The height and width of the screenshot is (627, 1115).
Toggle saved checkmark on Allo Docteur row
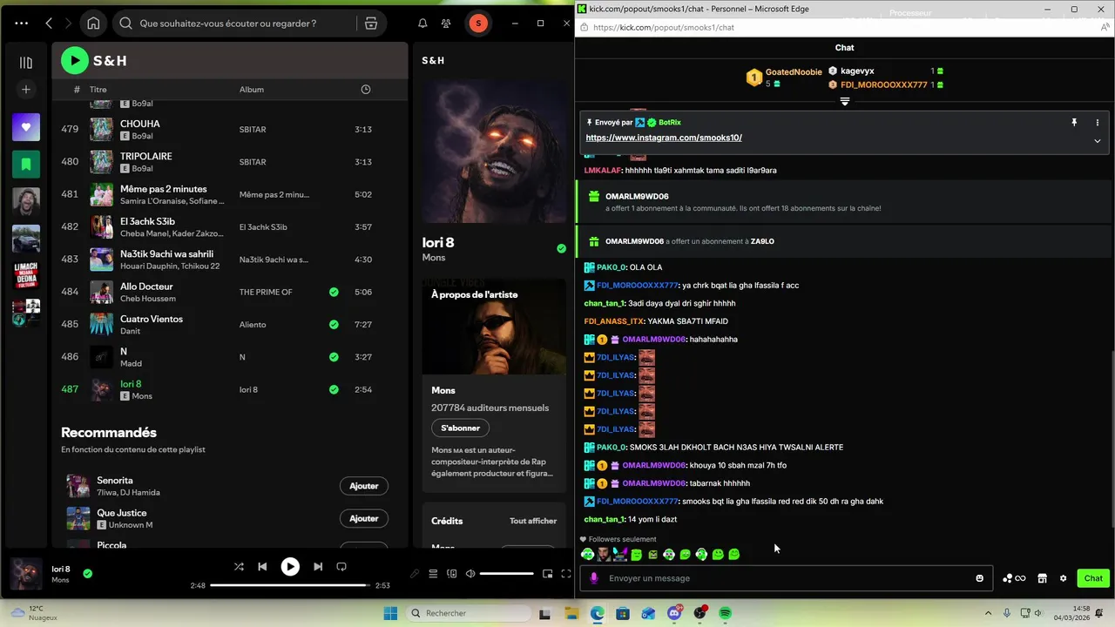coord(334,292)
